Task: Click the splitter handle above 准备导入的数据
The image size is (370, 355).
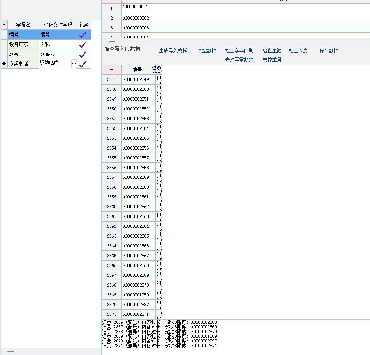Action: coord(112,41)
